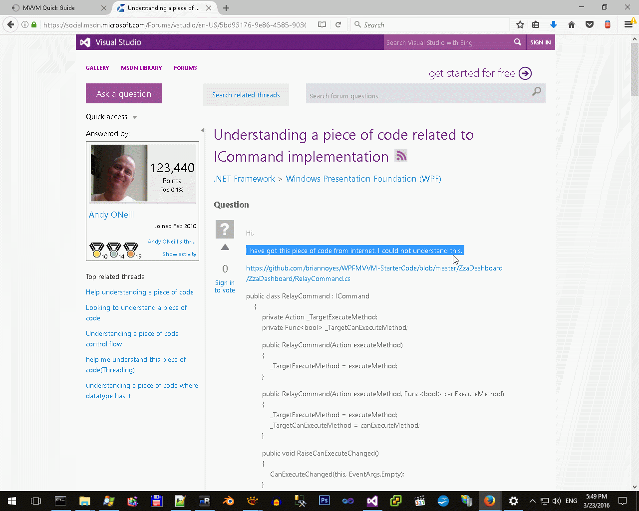Open Windows Presentation Foundation (WPF) link

[363, 179]
